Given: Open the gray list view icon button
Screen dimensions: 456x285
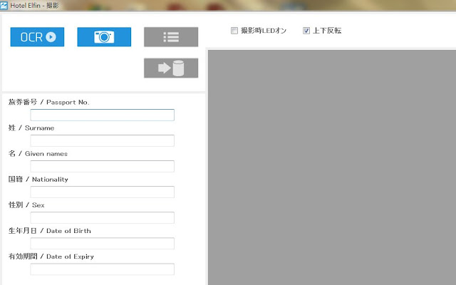Looking at the screenshot, I should [x=171, y=37].
